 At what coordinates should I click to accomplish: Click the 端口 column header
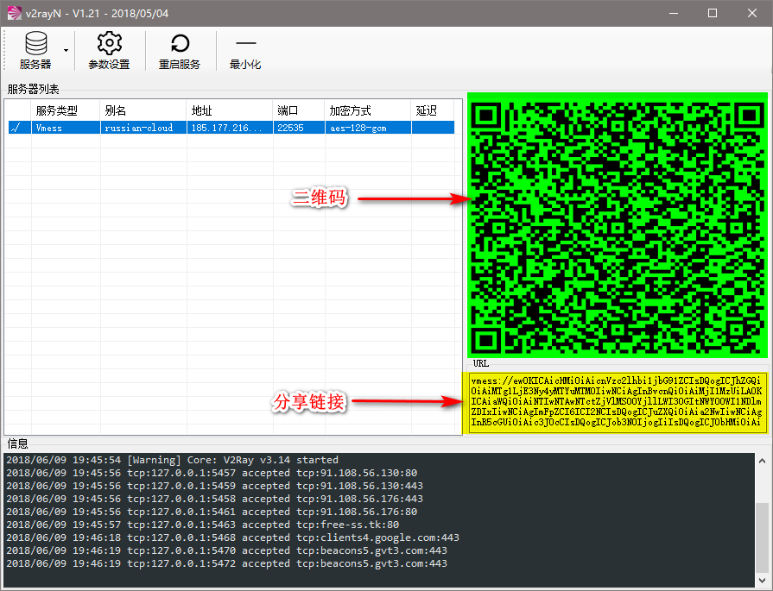[x=299, y=110]
